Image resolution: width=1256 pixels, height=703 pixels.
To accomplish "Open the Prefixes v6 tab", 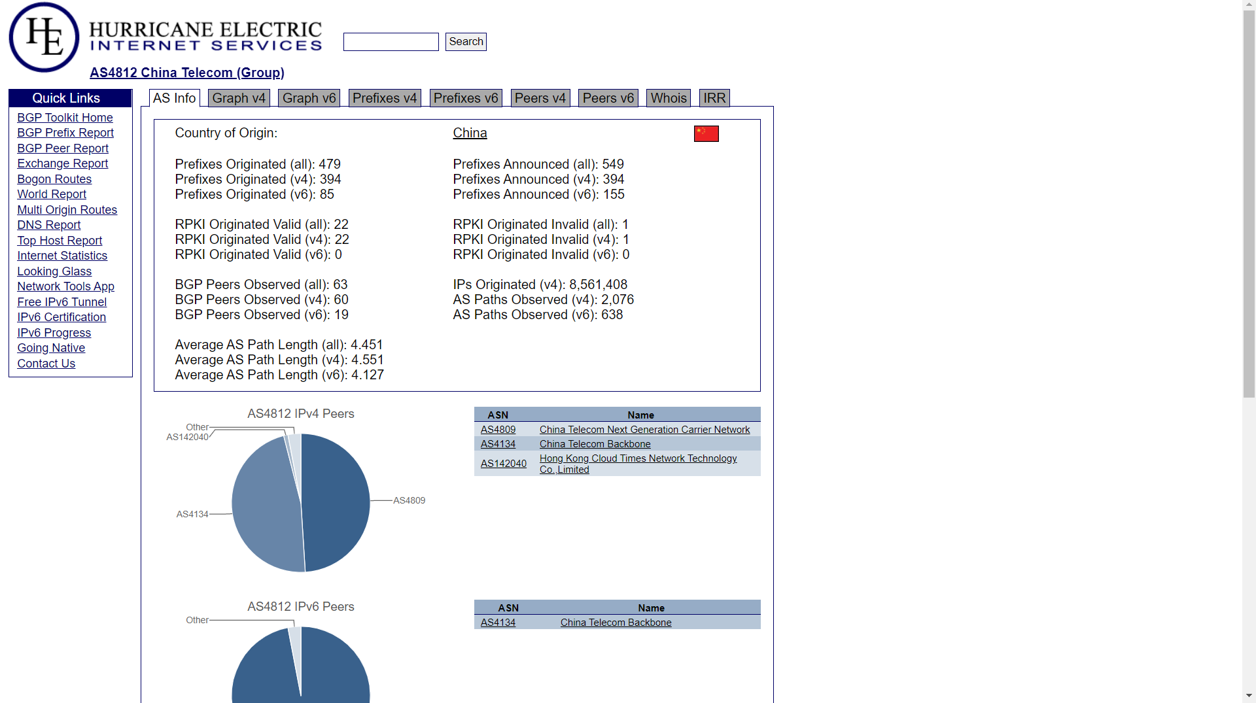I will click(x=465, y=98).
